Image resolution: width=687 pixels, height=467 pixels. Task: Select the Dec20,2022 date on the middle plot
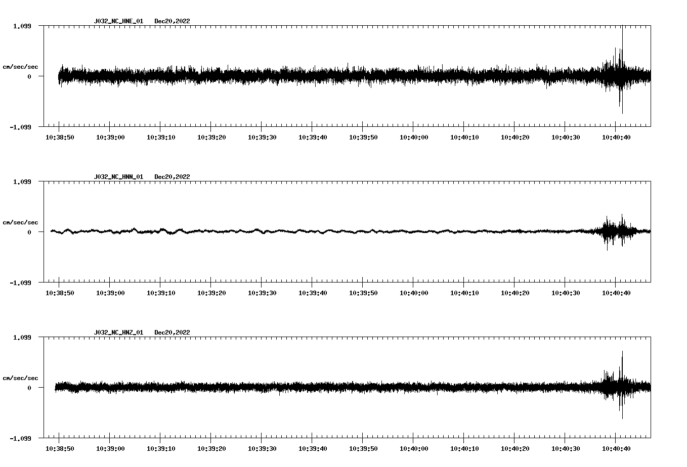click(173, 177)
